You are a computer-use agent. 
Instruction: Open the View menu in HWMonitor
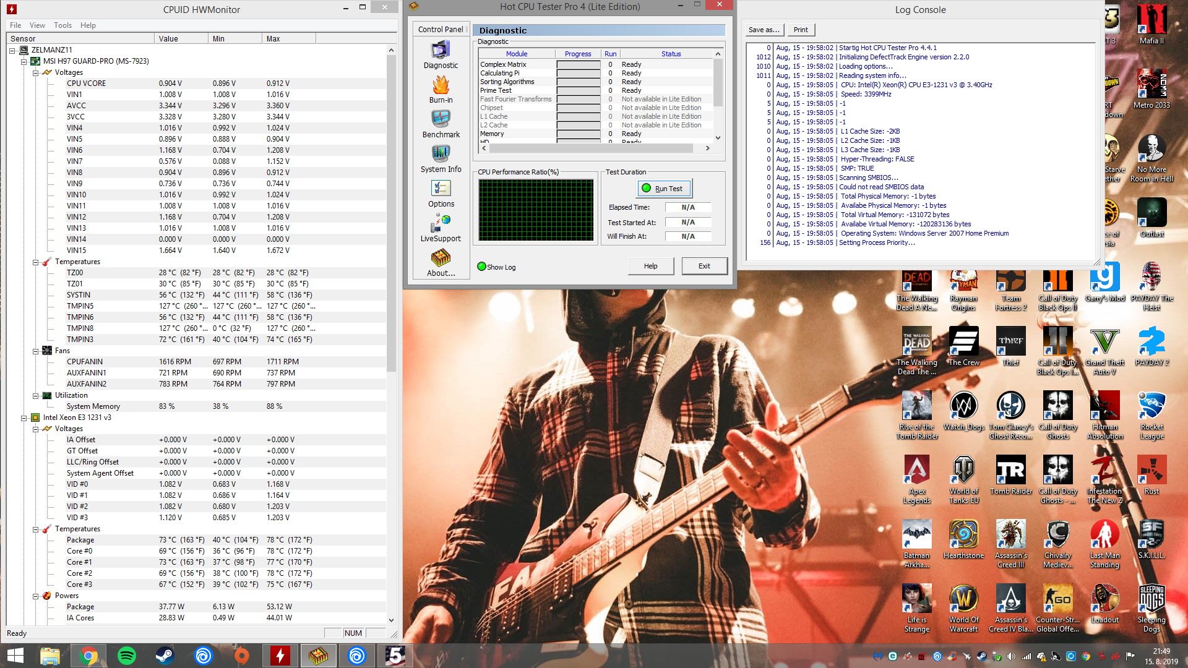point(37,25)
